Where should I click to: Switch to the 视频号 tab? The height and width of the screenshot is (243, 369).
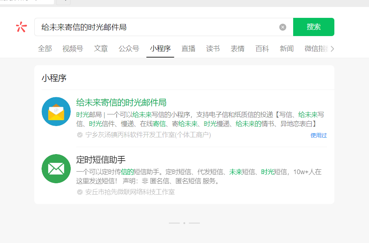[x=73, y=49]
